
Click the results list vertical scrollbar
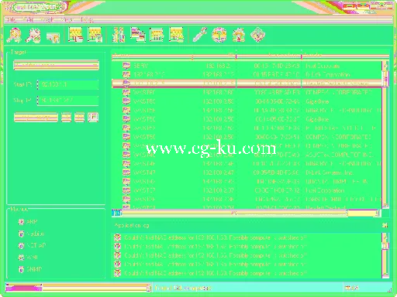point(385,135)
